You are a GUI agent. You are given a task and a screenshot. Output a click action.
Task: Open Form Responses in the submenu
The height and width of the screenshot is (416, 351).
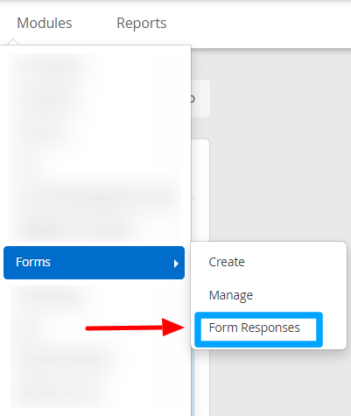click(x=254, y=328)
